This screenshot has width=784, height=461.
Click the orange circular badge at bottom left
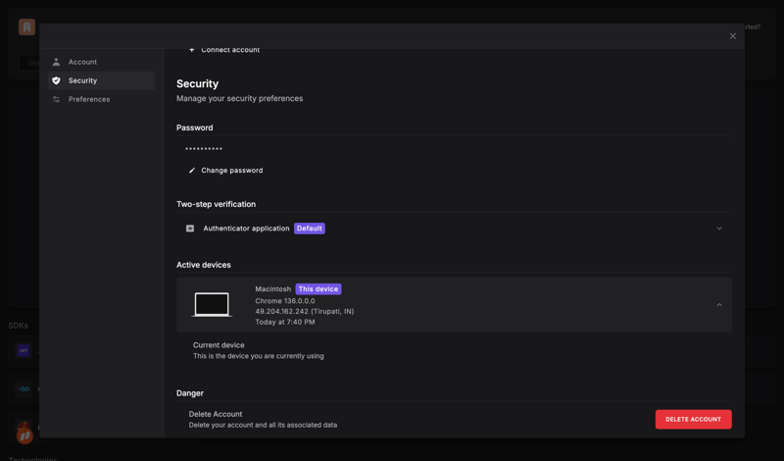click(25, 435)
